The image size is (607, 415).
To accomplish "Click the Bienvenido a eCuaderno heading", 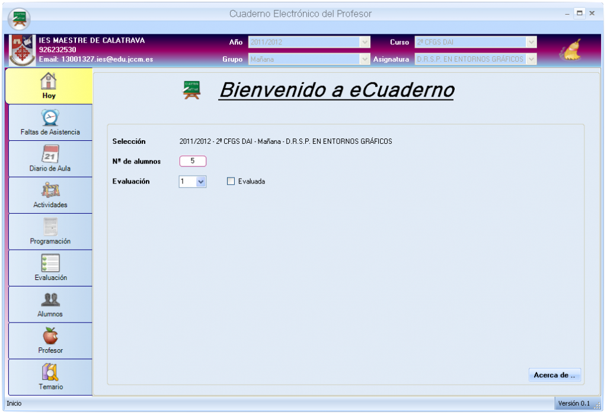I will point(336,90).
